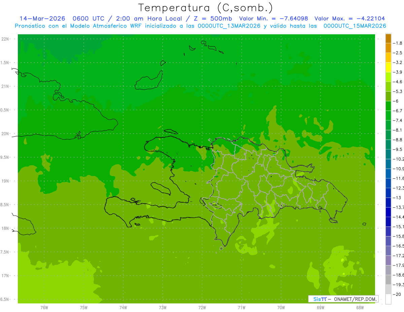Click the '73W' longitude label
This screenshot has height=312, width=404.
click(x=163, y=308)
